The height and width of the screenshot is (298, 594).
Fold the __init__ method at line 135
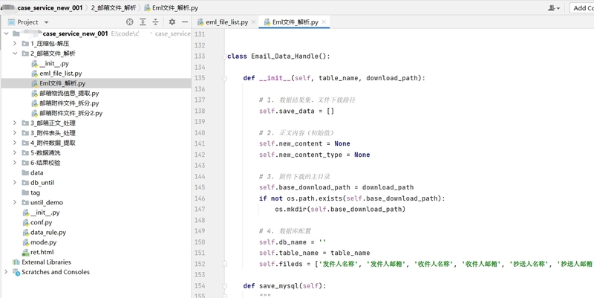click(224, 78)
